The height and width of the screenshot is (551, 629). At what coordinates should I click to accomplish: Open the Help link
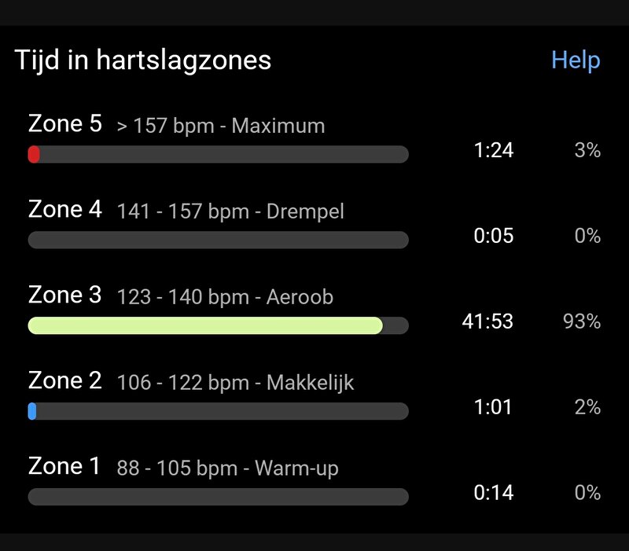point(576,61)
